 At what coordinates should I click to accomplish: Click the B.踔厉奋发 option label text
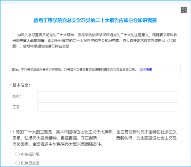point(30,163)
